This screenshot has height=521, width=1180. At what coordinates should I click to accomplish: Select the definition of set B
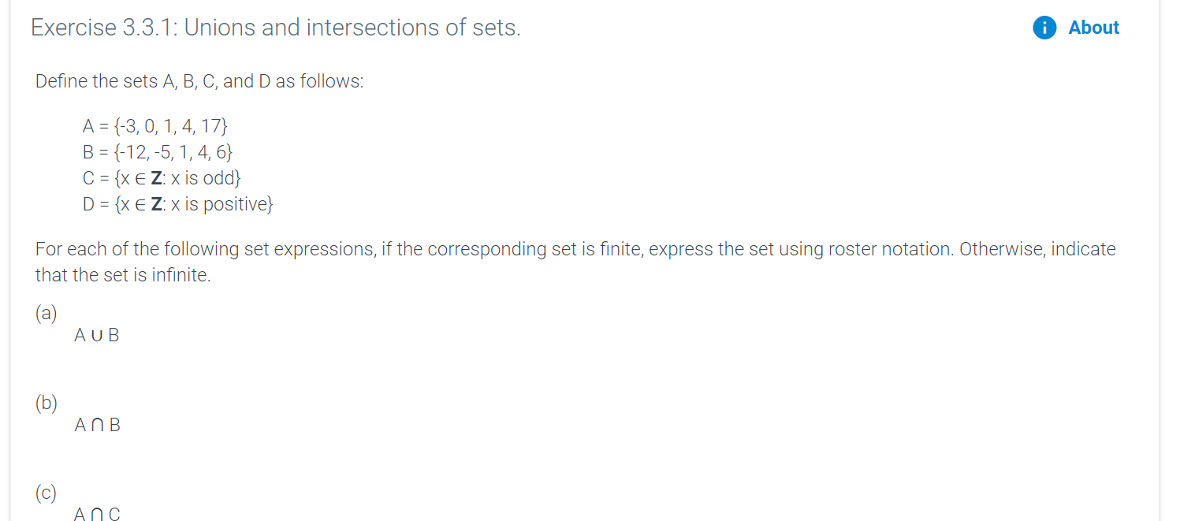coord(158,152)
